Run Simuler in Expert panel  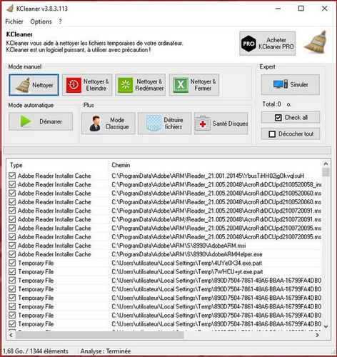tap(291, 84)
